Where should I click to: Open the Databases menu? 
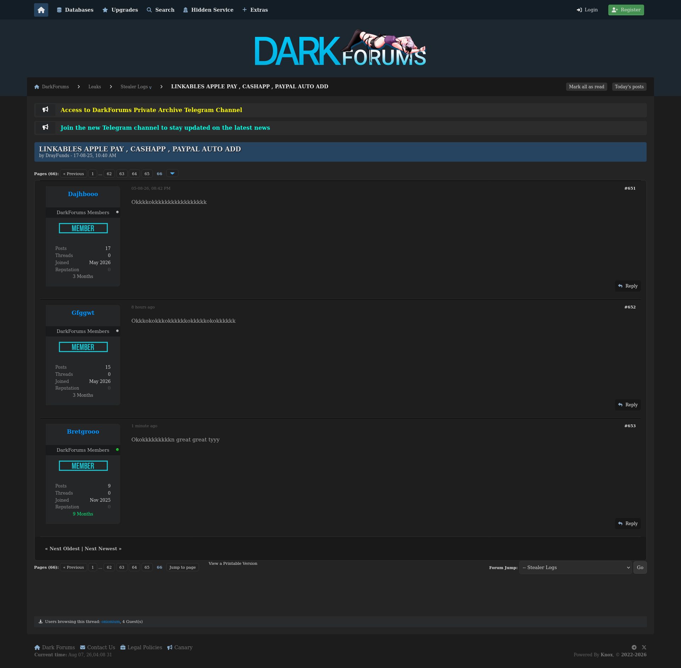coord(75,10)
